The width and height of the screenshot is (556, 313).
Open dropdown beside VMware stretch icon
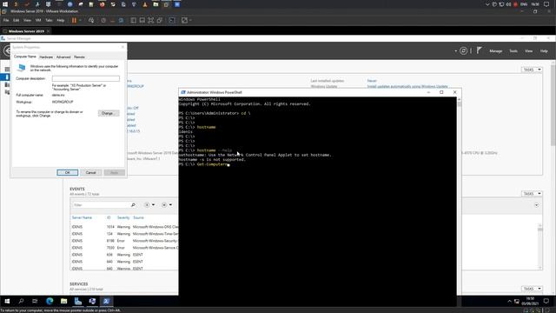[x=190, y=21]
